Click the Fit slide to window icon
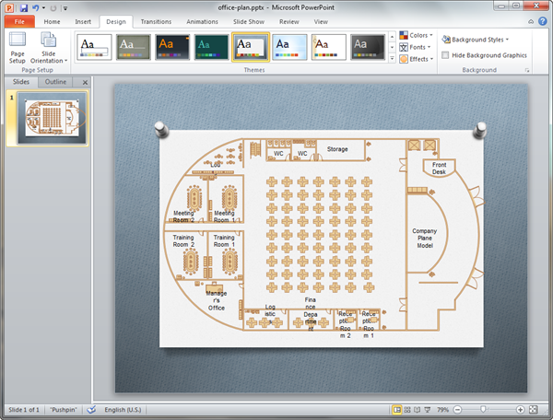Screen dimensions: 553x420 click(x=535, y=409)
